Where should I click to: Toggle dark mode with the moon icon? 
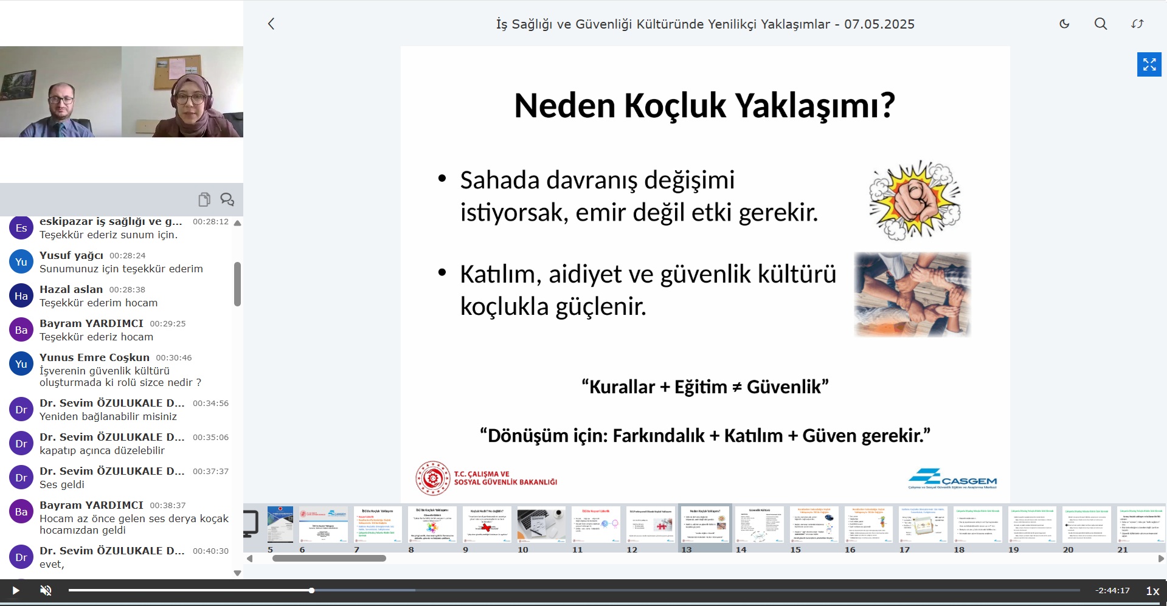(1064, 24)
